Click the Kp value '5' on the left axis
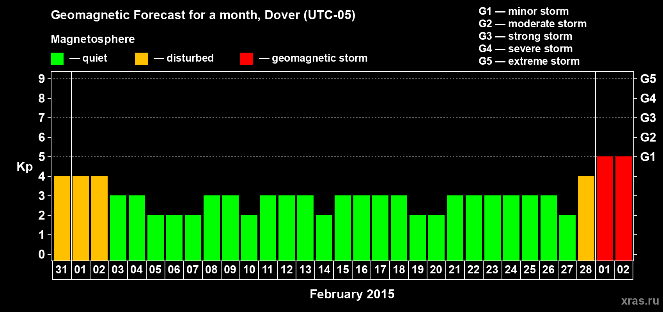This screenshot has width=663, height=312. click(x=42, y=157)
